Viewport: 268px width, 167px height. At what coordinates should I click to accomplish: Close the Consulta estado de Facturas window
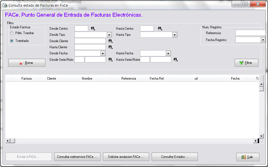coord(258,4)
